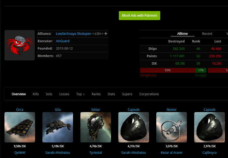Open the Solo tab
This screenshot has height=158, width=228.
(49, 94)
